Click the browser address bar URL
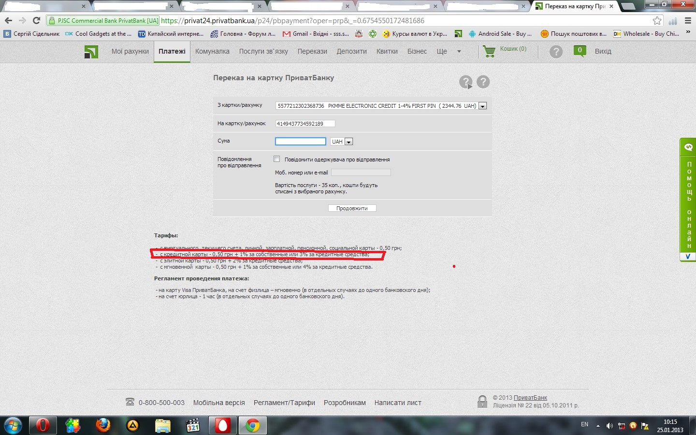Screen dimensions: 696x435 tap(292, 21)
